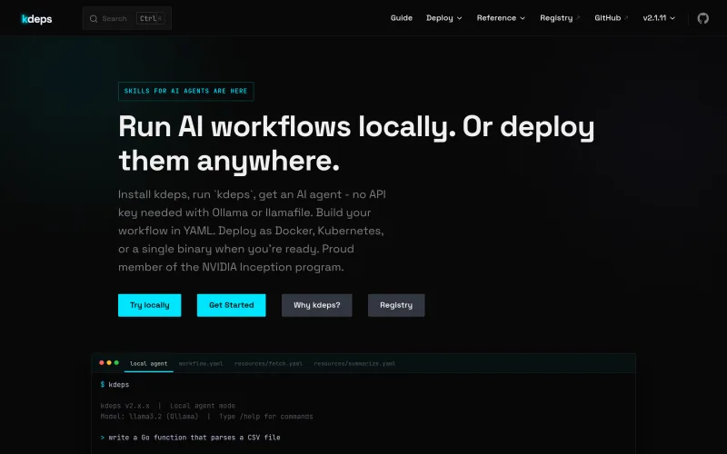Open the GitHub text nav link
Image resolution: width=727 pixels, height=454 pixels.
(x=611, y=18)
